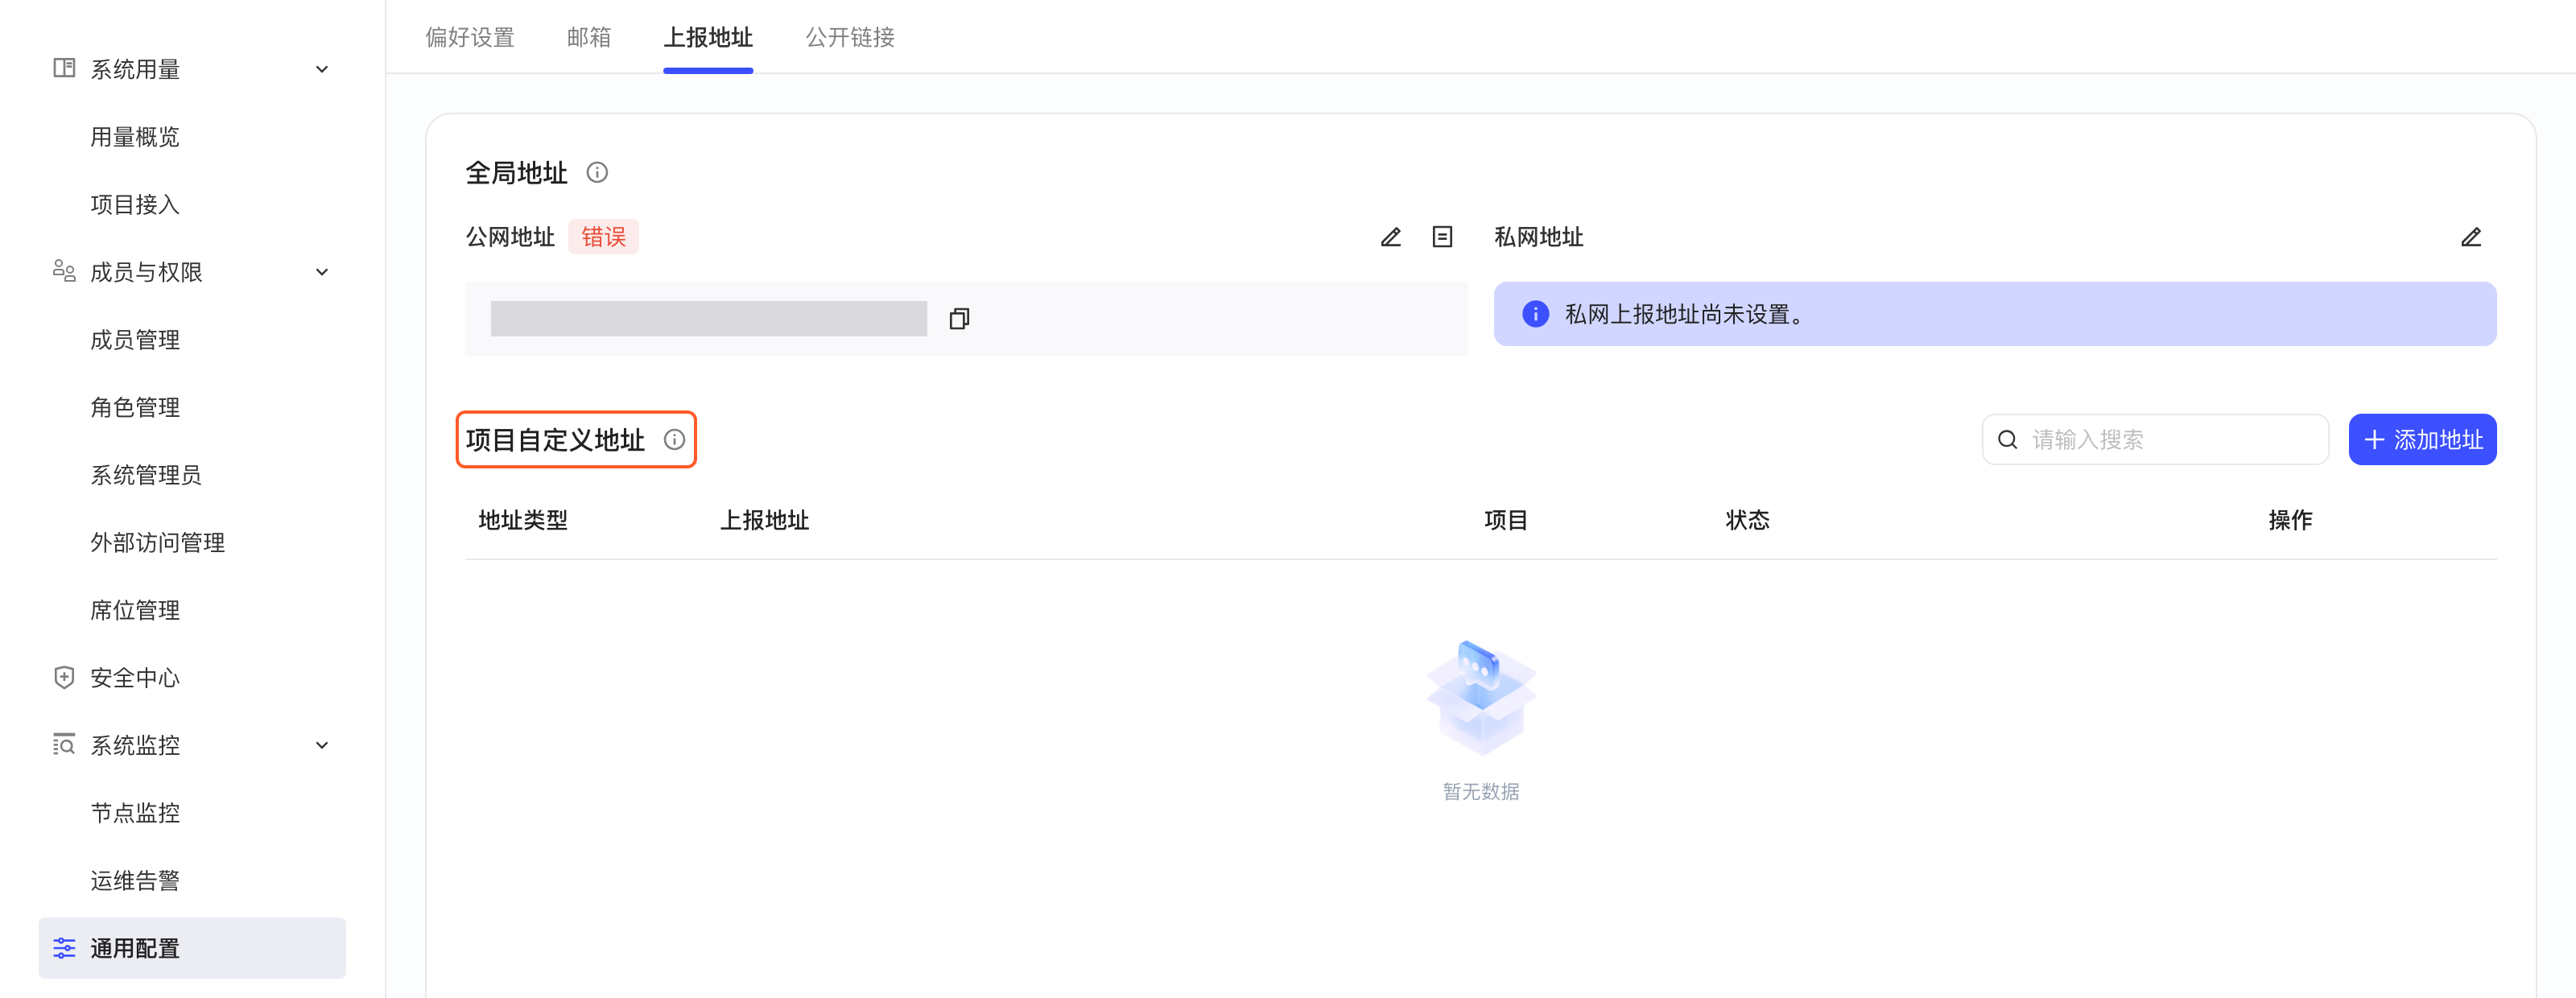Collapse the 系统监控 menu chevron
The image size is (2576, 998).
pos(322,745)
